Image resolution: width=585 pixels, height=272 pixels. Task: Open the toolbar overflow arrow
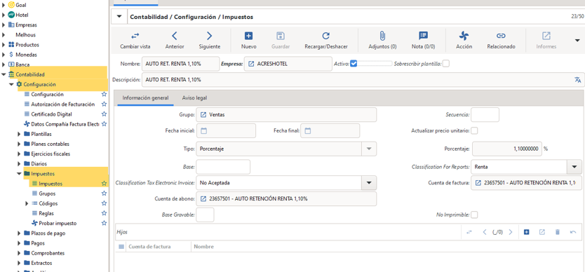(x=577, y=40)
